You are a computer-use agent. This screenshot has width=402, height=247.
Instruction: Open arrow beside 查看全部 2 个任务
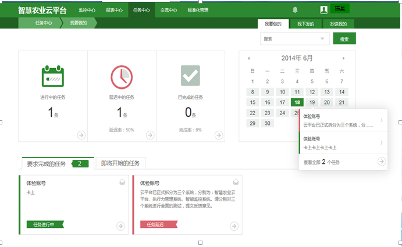tap(382, 162)
